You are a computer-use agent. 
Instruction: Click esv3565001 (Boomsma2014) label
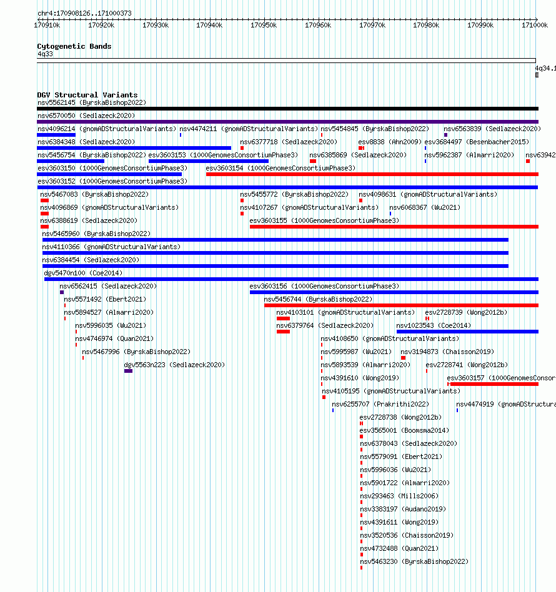[x=405, y=430]
